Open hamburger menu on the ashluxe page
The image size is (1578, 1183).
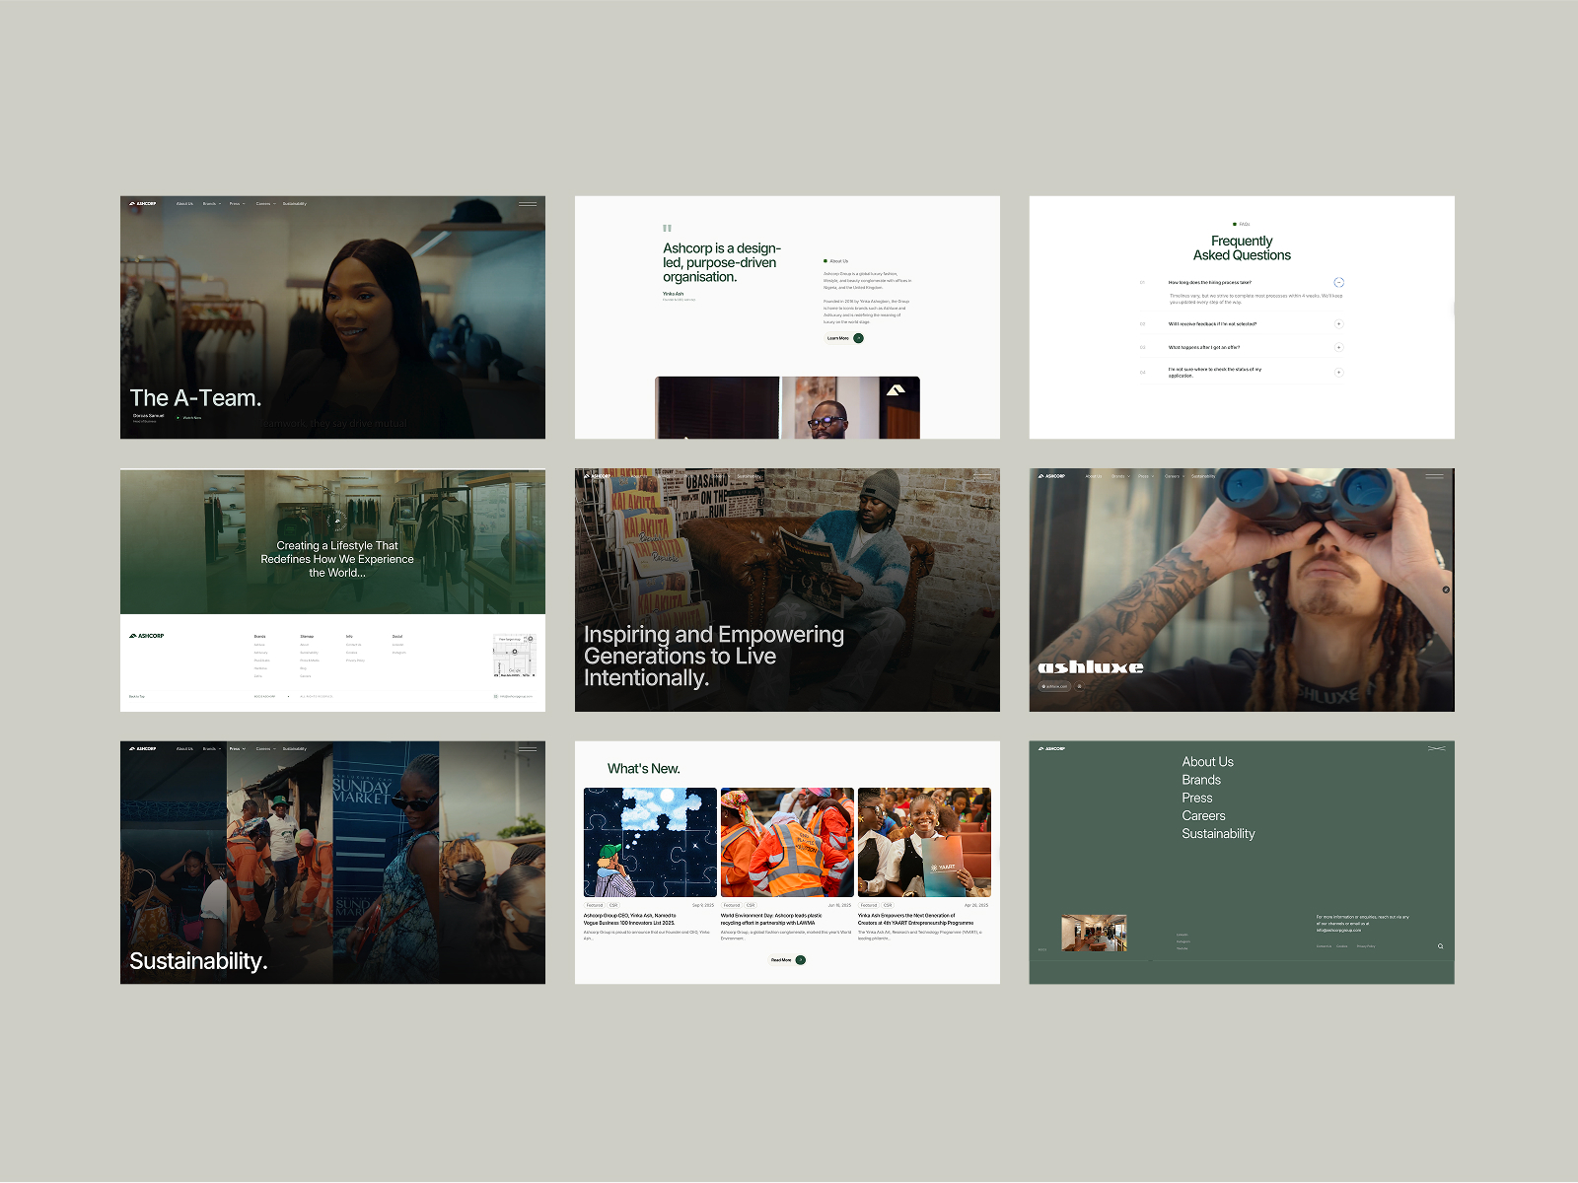tap(1434, 476)
